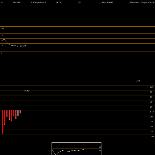Click the RSI 100 level label
Screen dimensions: 155x155
pyautogui.click(x=2, y=28)
